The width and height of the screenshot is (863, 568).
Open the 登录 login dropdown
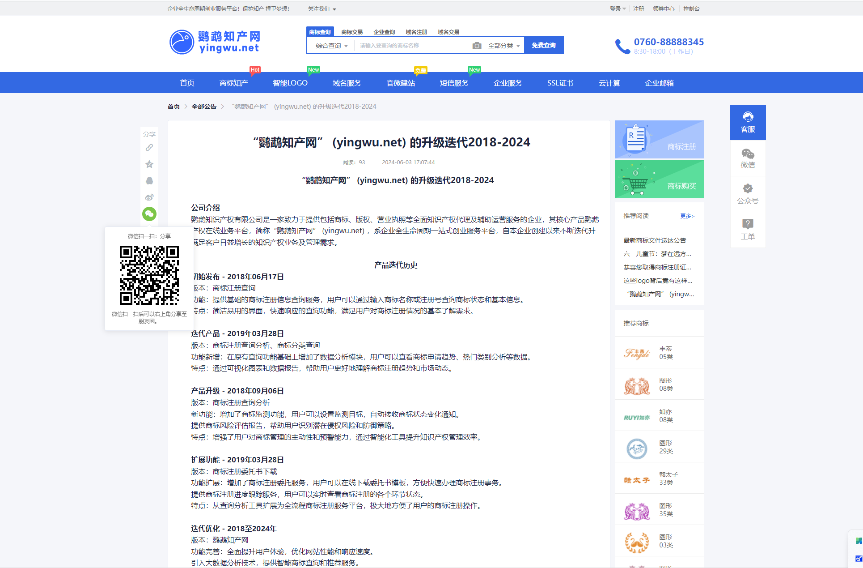[618, 9]
